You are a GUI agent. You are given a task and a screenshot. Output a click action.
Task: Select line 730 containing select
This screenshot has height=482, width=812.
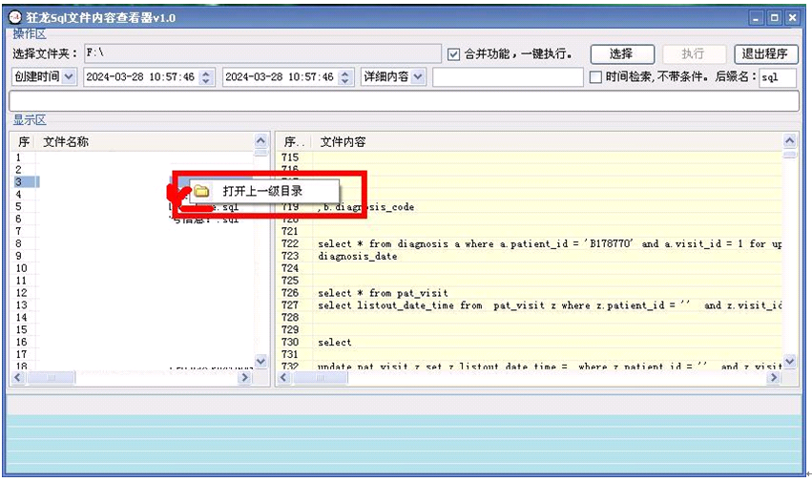point(531,342)
